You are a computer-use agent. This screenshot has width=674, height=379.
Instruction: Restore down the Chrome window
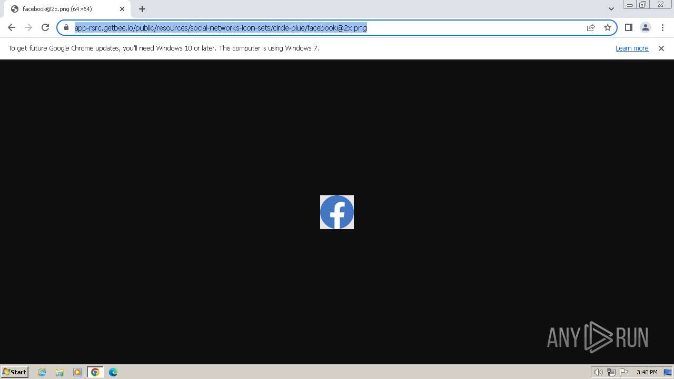(643, 5)
